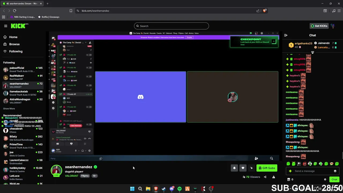Open Steam from the taskbar

[164, 189]
